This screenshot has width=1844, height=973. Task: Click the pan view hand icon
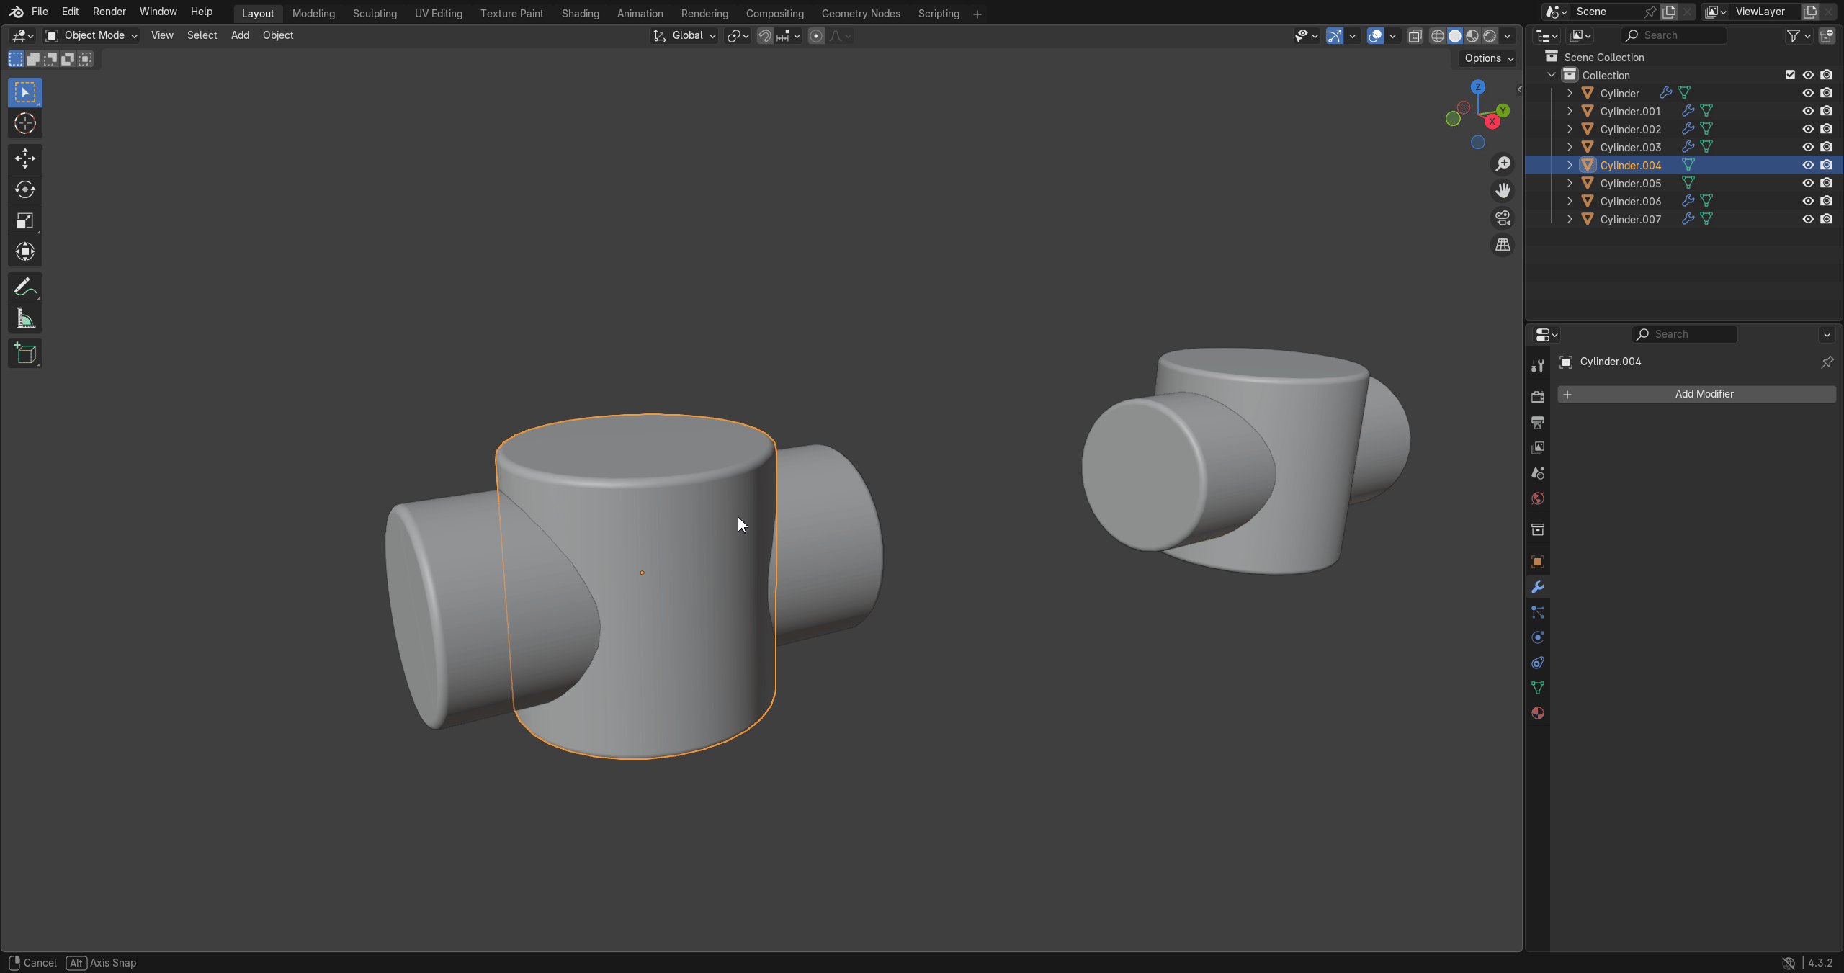(1503, 191)
